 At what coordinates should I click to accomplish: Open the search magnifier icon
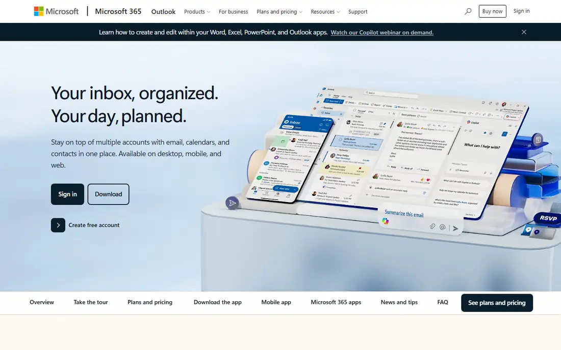coord(468,11)
